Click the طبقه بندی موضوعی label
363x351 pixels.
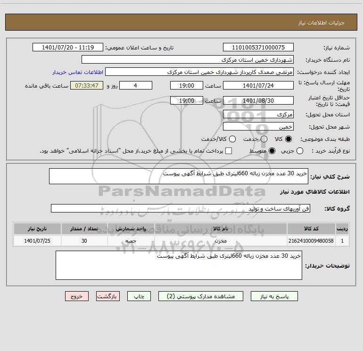click(325, 139)
